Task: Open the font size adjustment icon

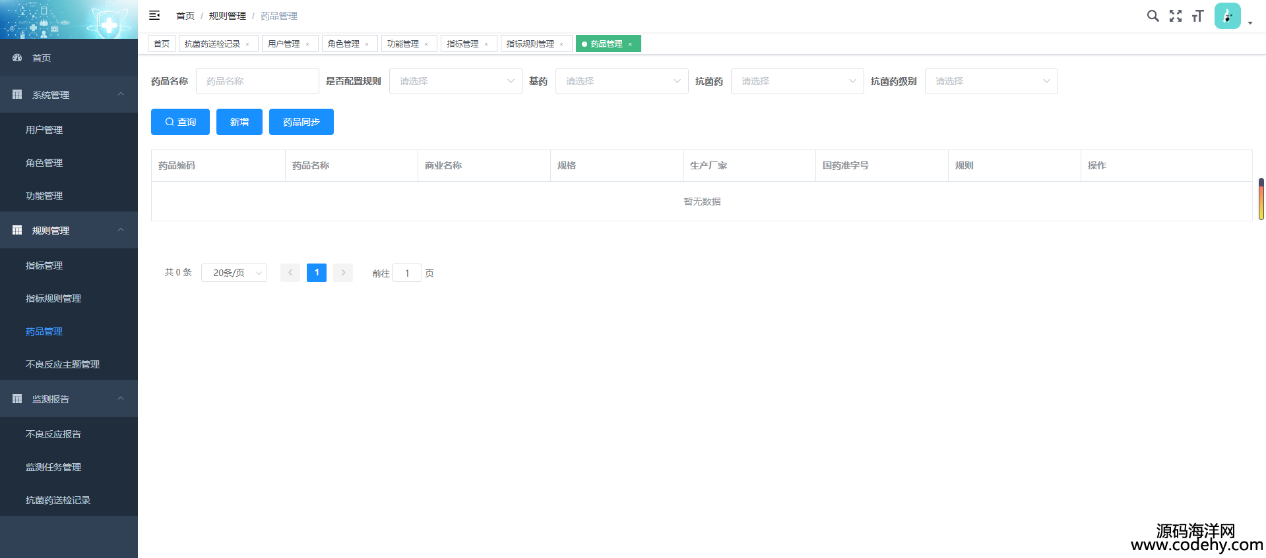Action: (1197, 16)
